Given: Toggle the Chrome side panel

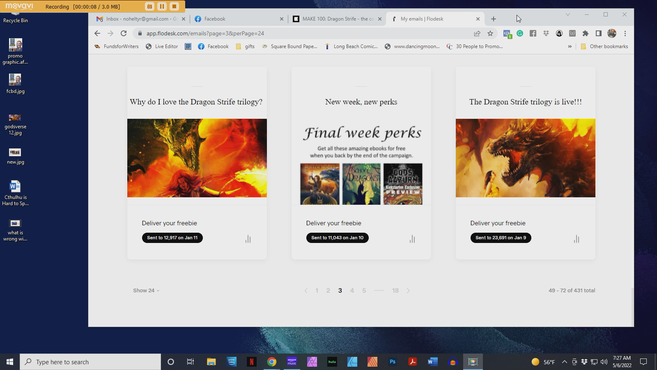Looking at the screenshot, I should click(x=599, y=33).
